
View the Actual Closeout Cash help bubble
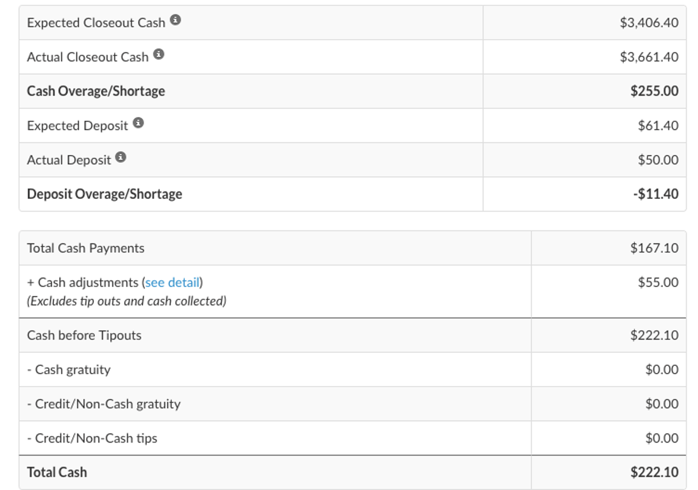tap(159, 55)
